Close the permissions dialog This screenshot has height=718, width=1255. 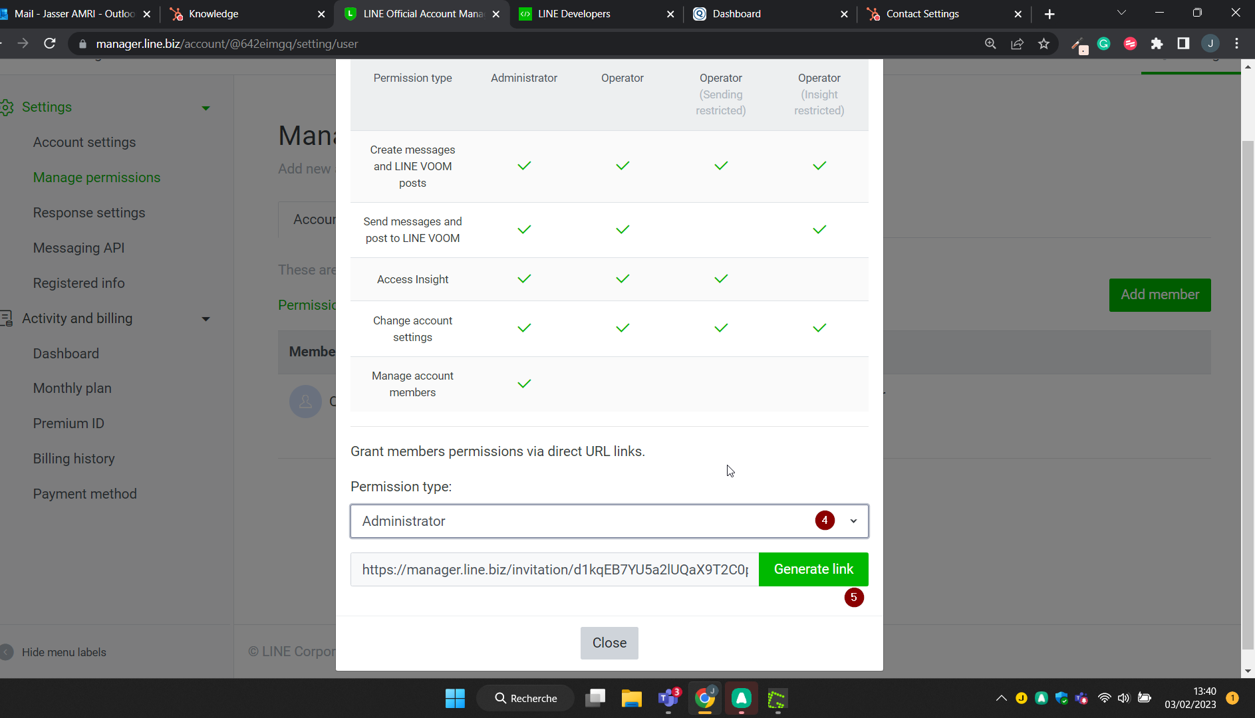click(609, 643)
